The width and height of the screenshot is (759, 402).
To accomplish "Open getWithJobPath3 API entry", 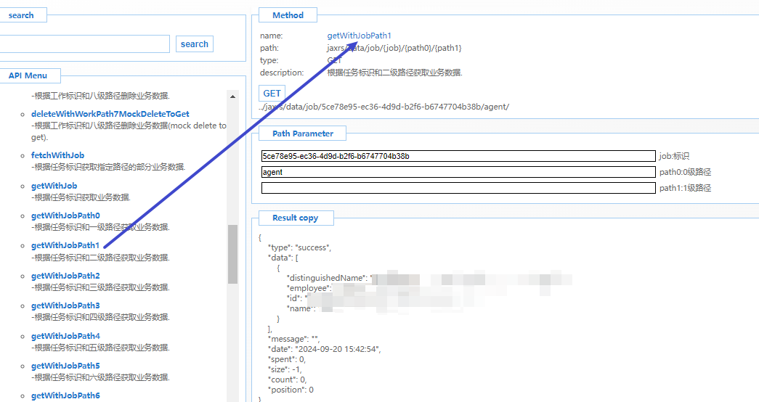I will tap(65, 305).
